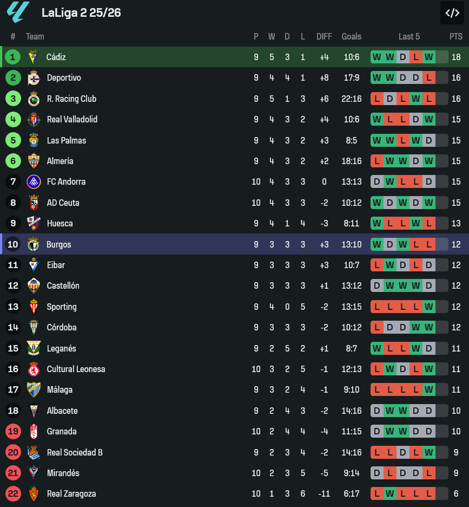Click the Real Zaragoza club crest
Viewport: 469px width, 507px height.
34,494
